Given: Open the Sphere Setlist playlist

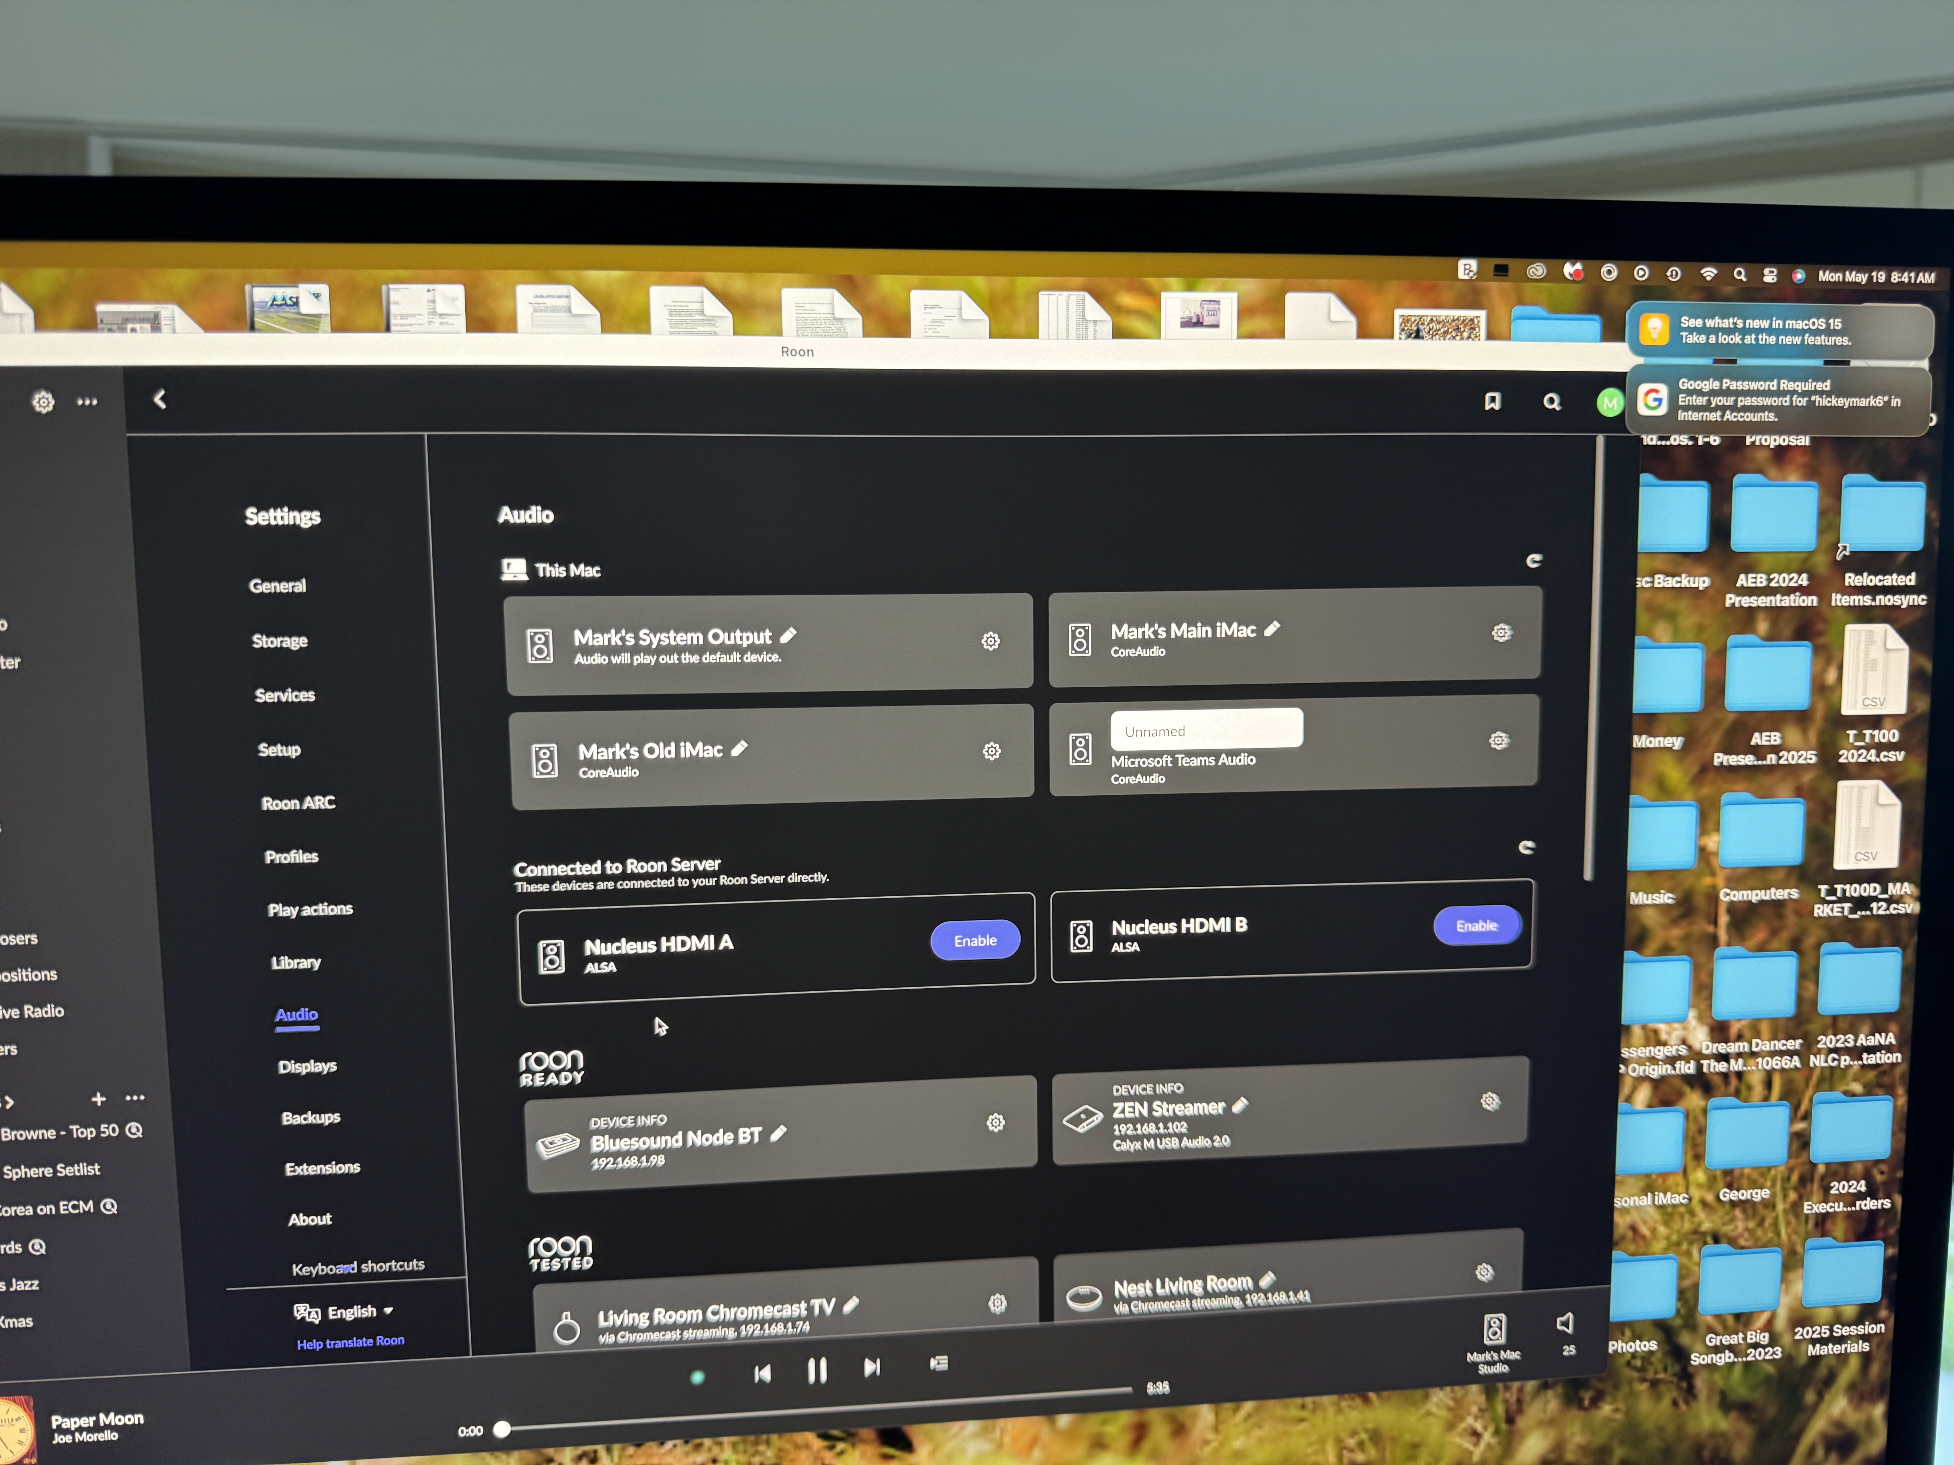Looking at the screenshot, I should 51,1171.
